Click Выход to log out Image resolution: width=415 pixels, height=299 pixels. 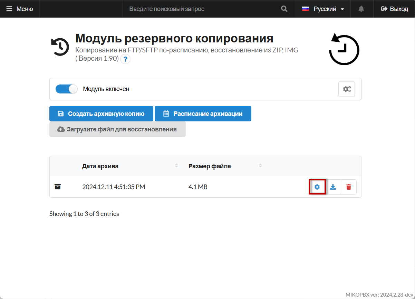click(394, 9)
